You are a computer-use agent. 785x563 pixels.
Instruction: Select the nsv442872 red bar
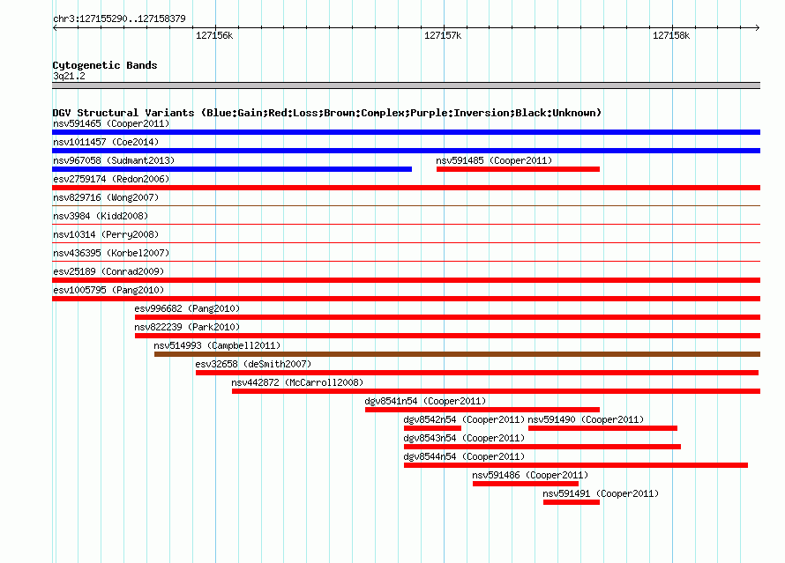click(496, 391)
